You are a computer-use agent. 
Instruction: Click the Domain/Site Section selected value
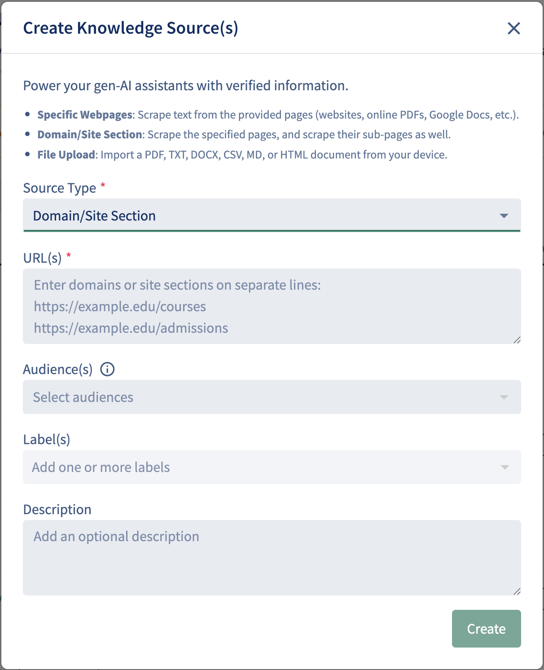click(94, 216)
